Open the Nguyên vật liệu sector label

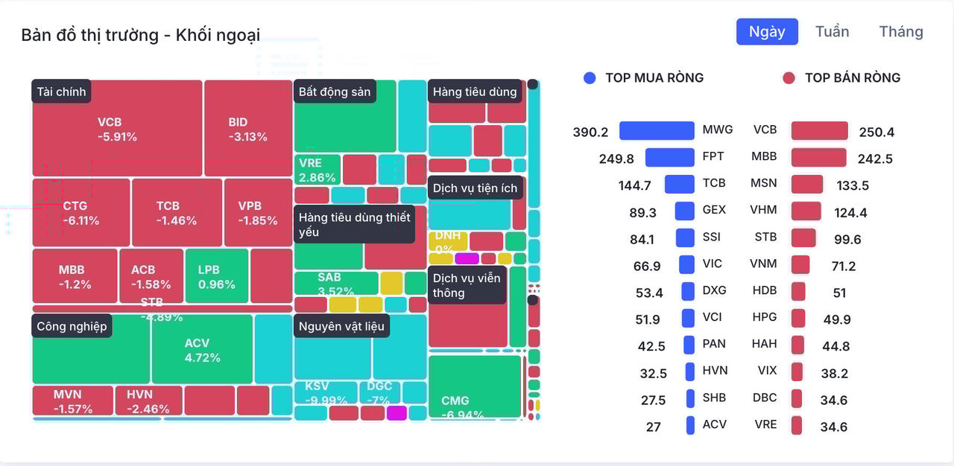pos(341,326)
